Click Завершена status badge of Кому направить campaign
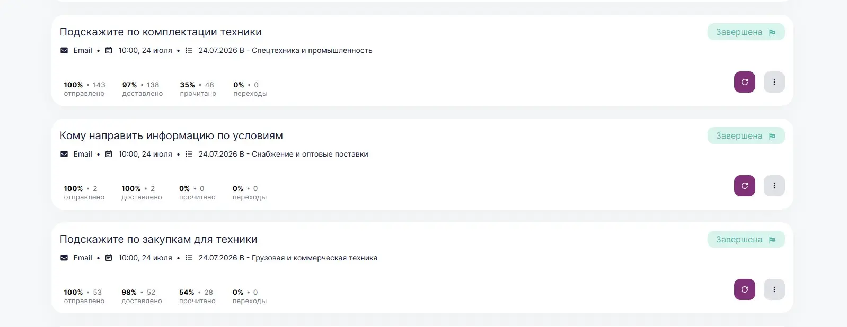This screenshot has height=327, width=847. (x=746, y=135)
